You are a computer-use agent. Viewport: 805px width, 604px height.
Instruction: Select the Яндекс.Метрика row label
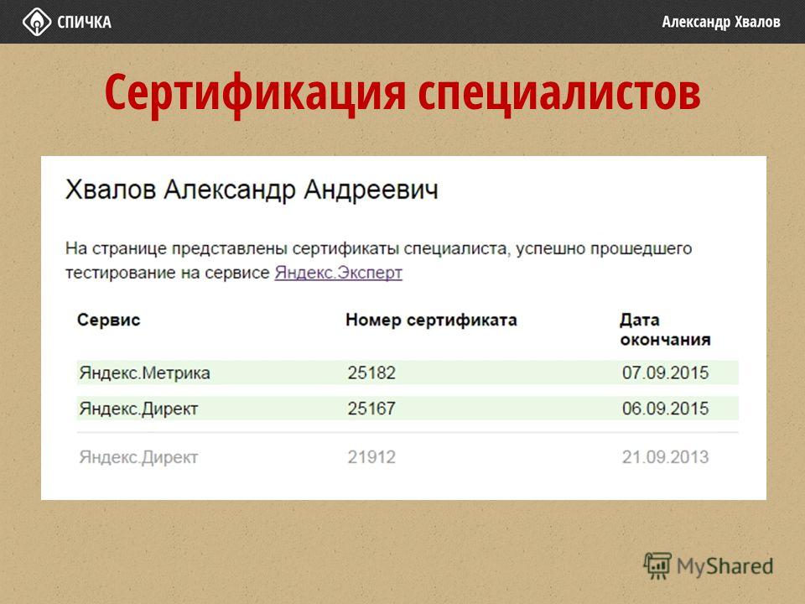(x=144, y=372)
